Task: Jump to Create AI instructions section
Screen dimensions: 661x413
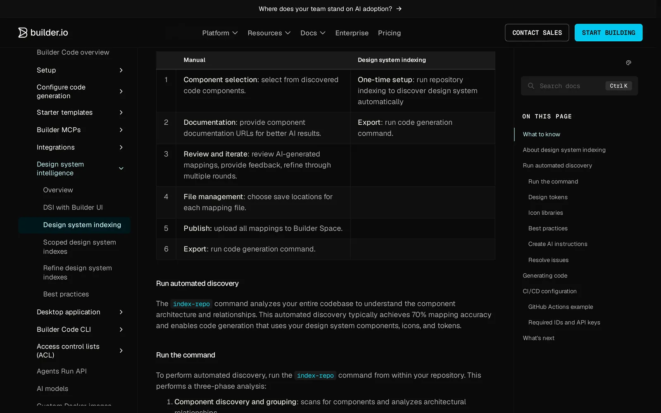Action: (x=557, y=244)
